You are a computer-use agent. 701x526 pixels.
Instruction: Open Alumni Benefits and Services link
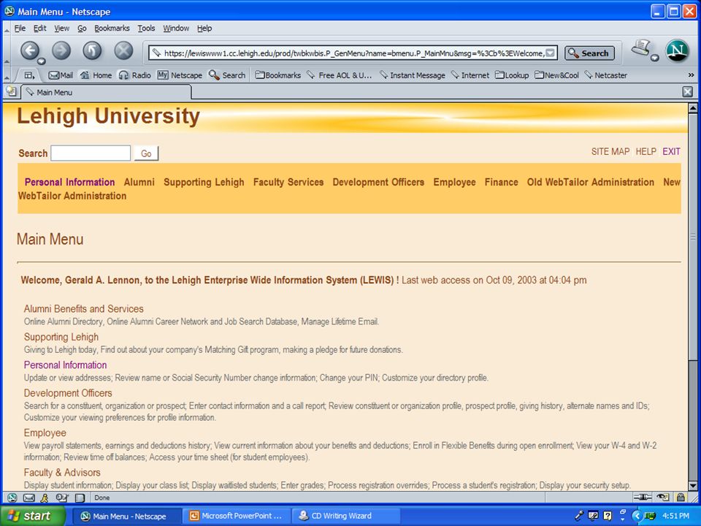pos(83,308)
